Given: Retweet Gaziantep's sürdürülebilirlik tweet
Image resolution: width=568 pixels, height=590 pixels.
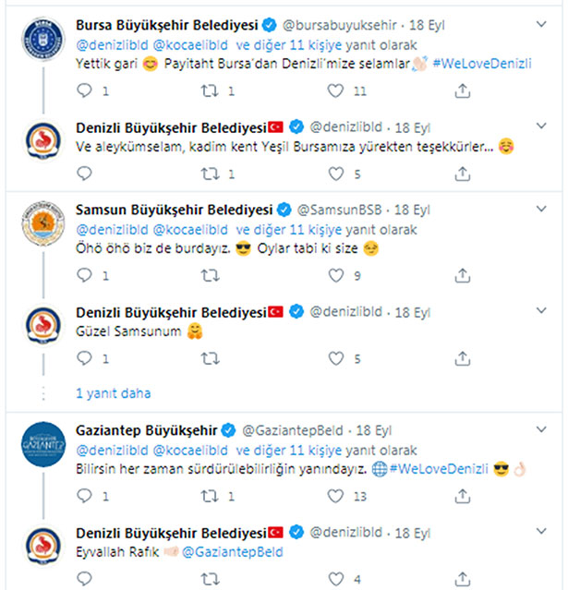Looking at the screenshot, I should pyautogui.click(x=210, y=496).
